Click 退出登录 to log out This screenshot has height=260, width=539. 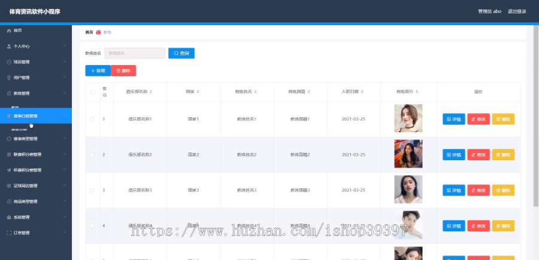(517, 11)
